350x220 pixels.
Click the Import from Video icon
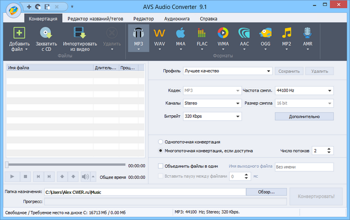tap(80, 34)
